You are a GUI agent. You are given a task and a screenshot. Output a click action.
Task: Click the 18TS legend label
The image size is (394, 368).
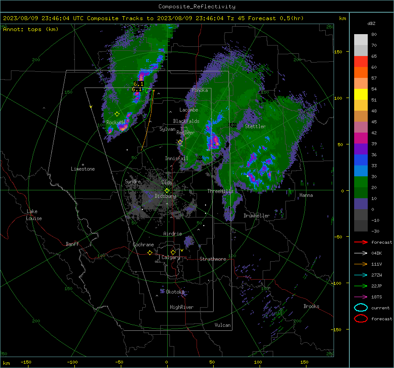coord(376,297)
